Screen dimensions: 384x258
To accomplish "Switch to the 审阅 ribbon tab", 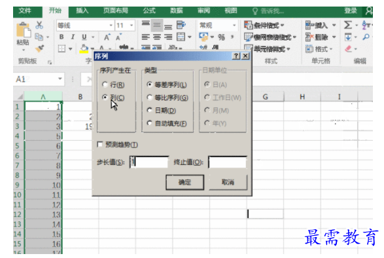I will 203,10.
